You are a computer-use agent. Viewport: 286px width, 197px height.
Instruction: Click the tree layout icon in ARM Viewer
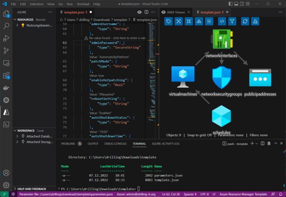click(x=199, y=21)
